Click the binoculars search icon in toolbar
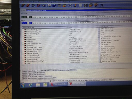The width and height of the screenshot is (132, 99). click(x=101, y=5)
